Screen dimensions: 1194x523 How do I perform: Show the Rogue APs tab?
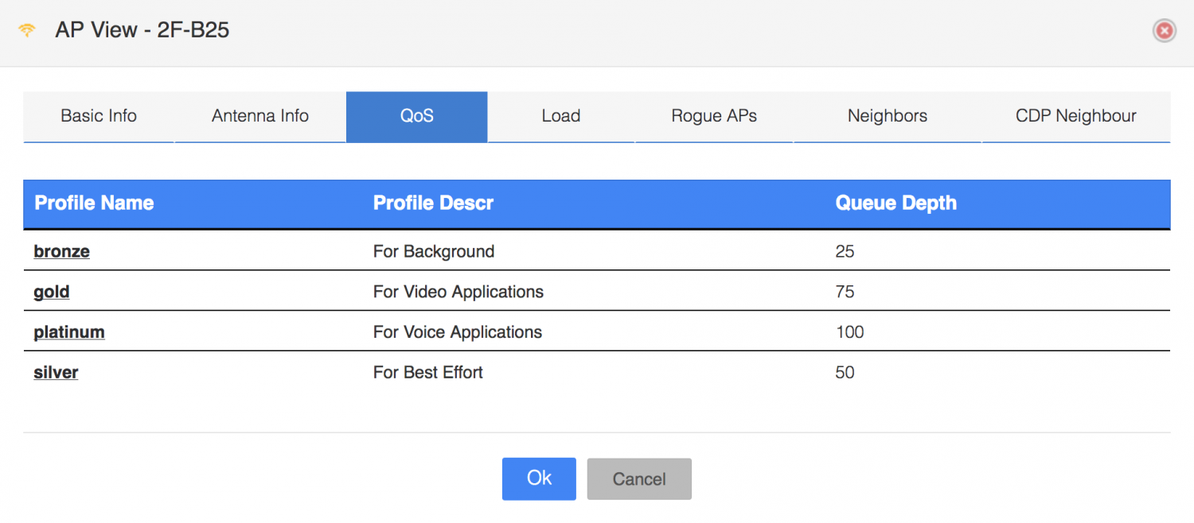(713, 116)
